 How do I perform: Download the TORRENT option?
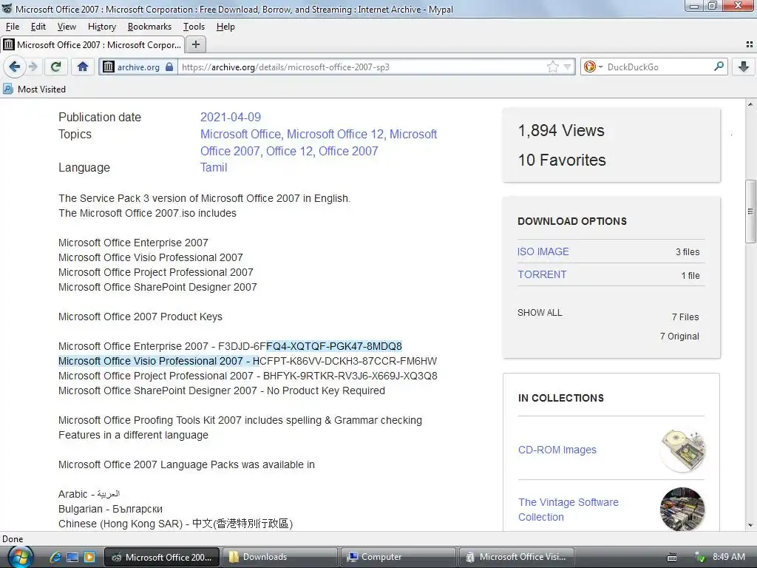pyautogui.click(x=542, y=274)
